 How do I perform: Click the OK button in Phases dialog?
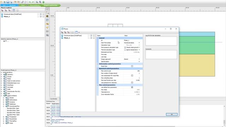point(172,114)
